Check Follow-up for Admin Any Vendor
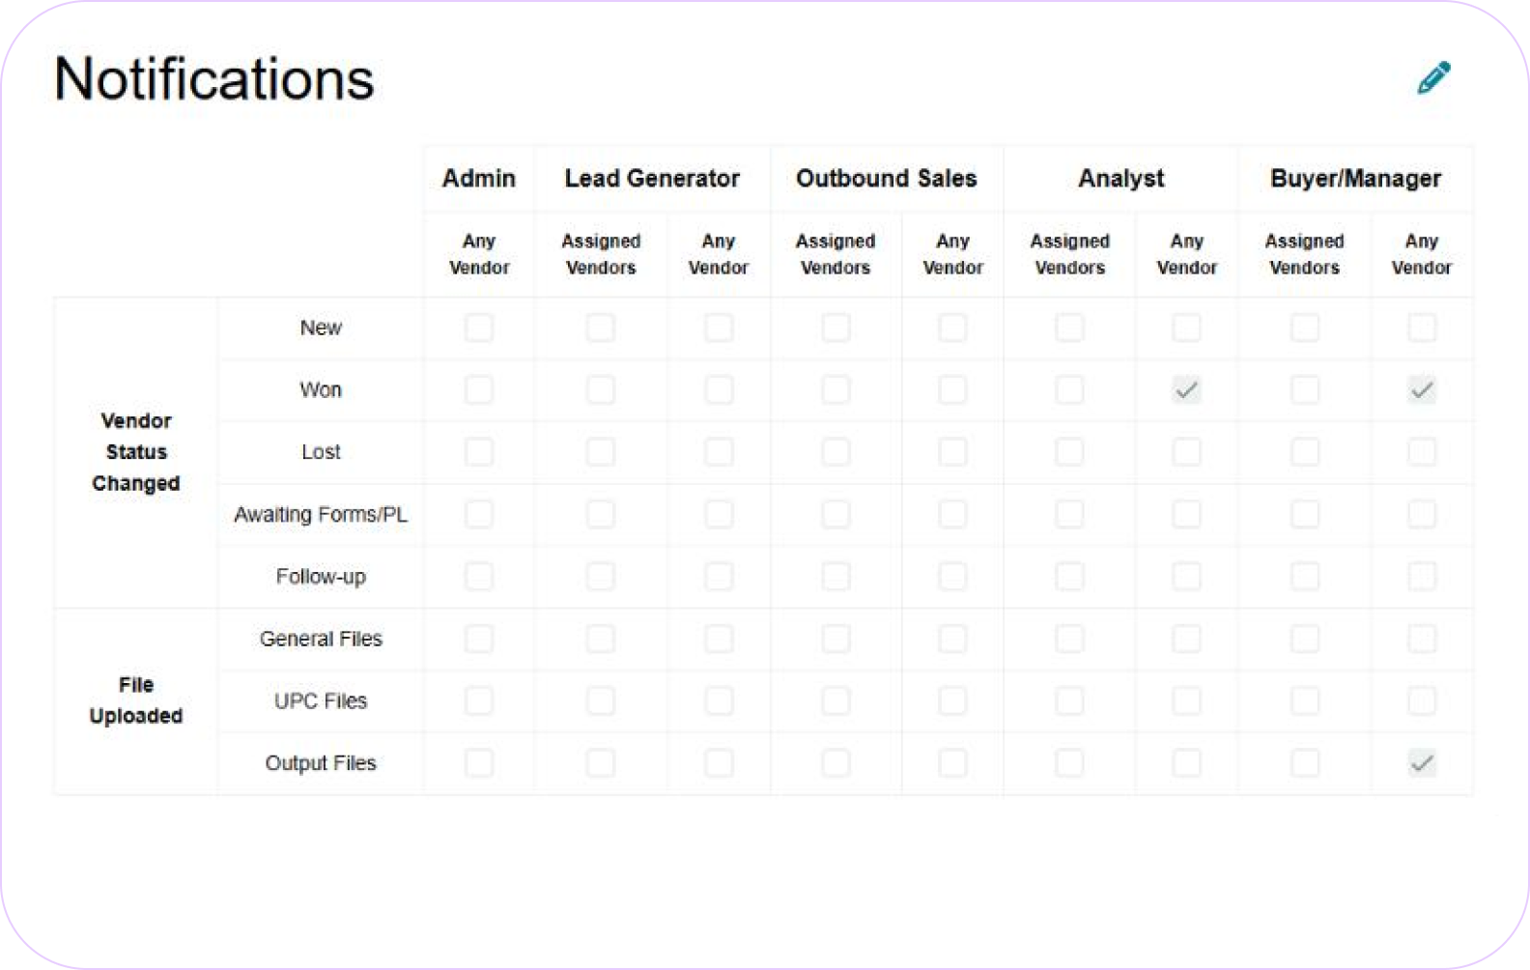The height and width of the screenshot is (970, 1530). (x=478, y=577)
